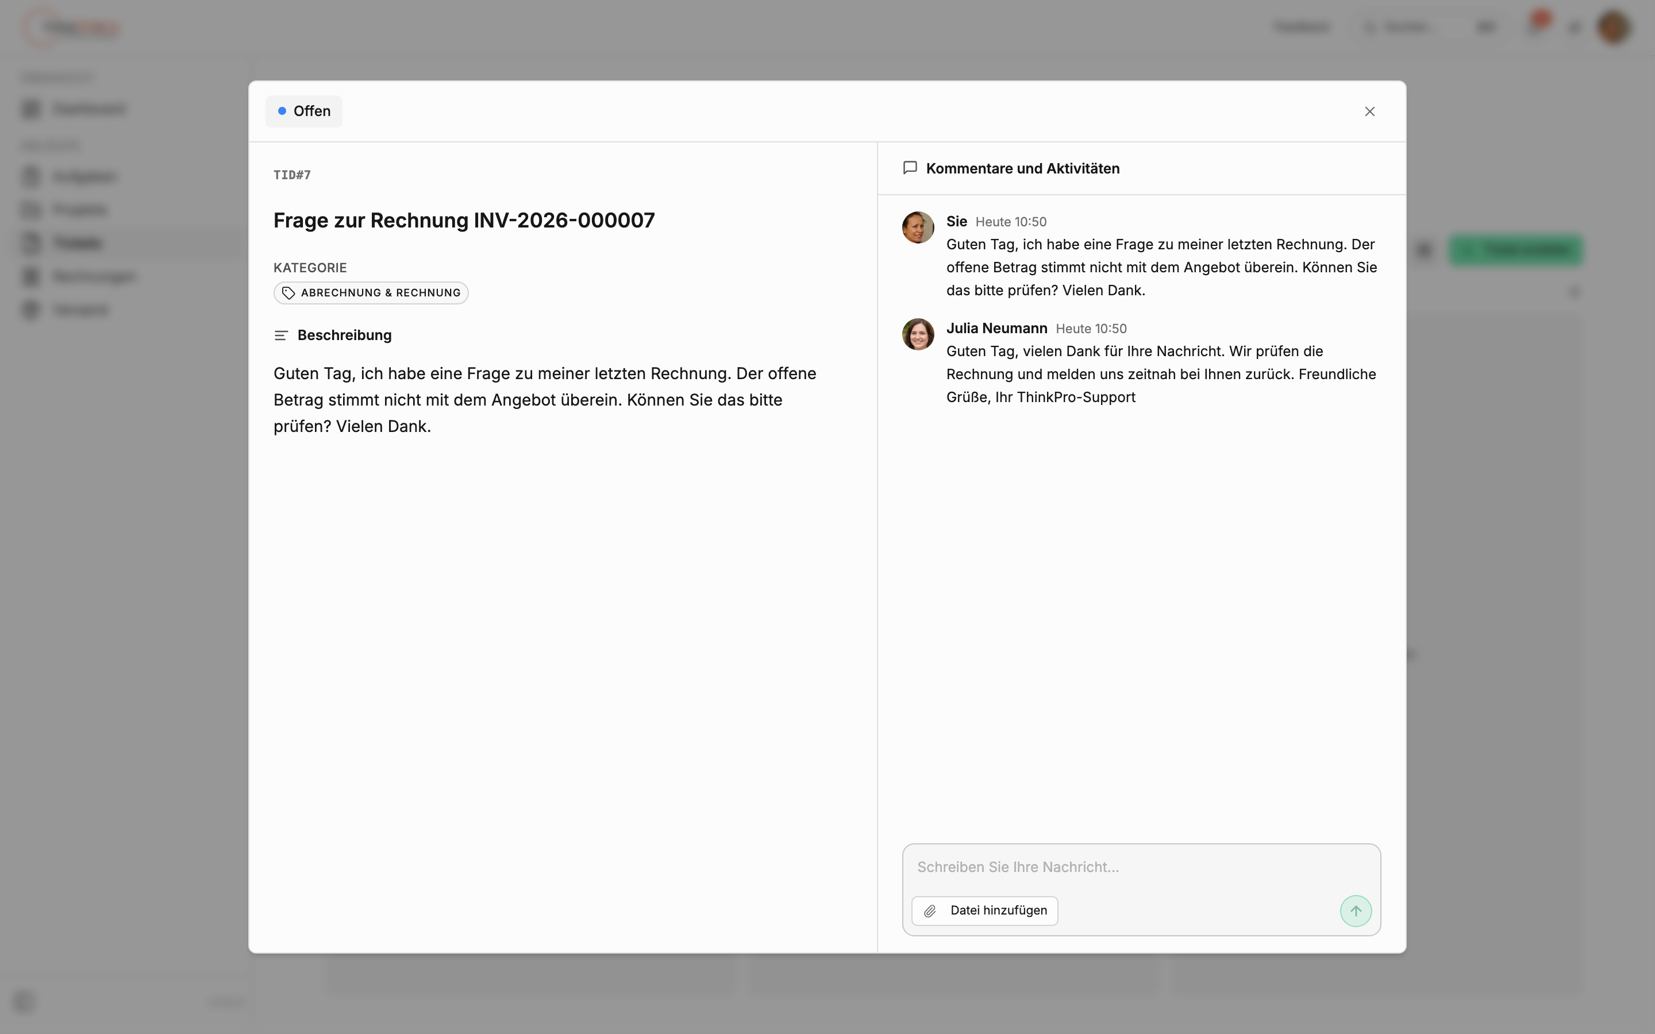Open notifications bell with red badge
The width and height of the screenshot is (1655, 1034).
1536,26
